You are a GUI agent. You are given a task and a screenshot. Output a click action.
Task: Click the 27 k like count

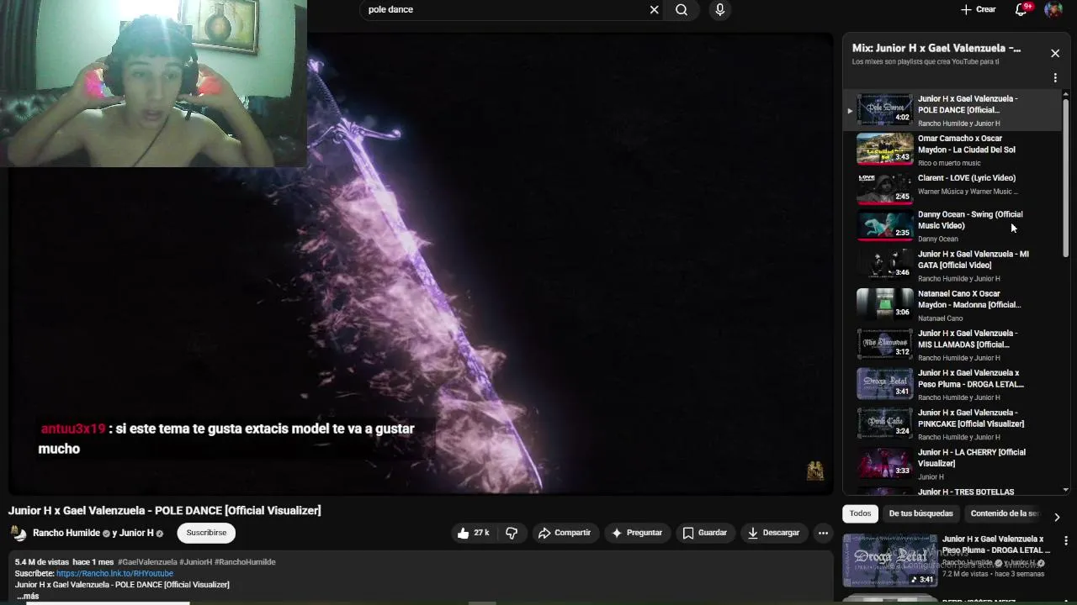(x=481, y=533)
